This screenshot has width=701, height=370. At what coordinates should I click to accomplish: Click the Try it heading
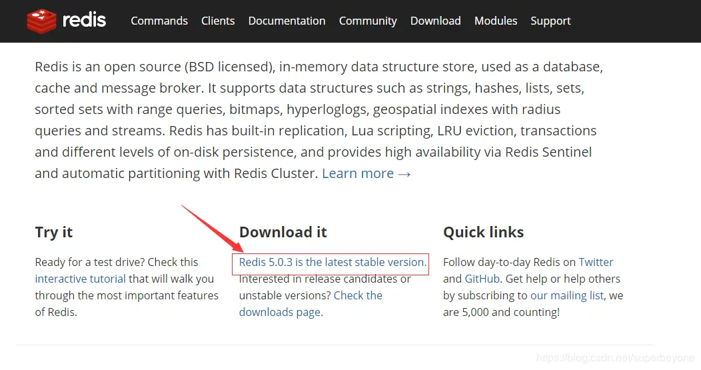pos(54,232)
